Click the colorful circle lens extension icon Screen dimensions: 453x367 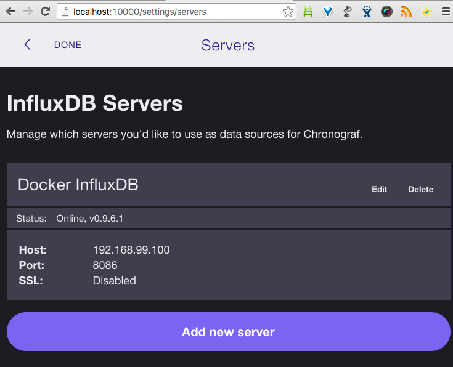386,12
